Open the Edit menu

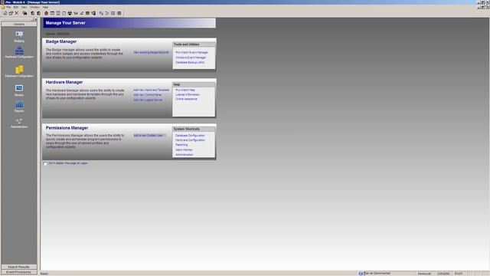click(x=15, y=7)
